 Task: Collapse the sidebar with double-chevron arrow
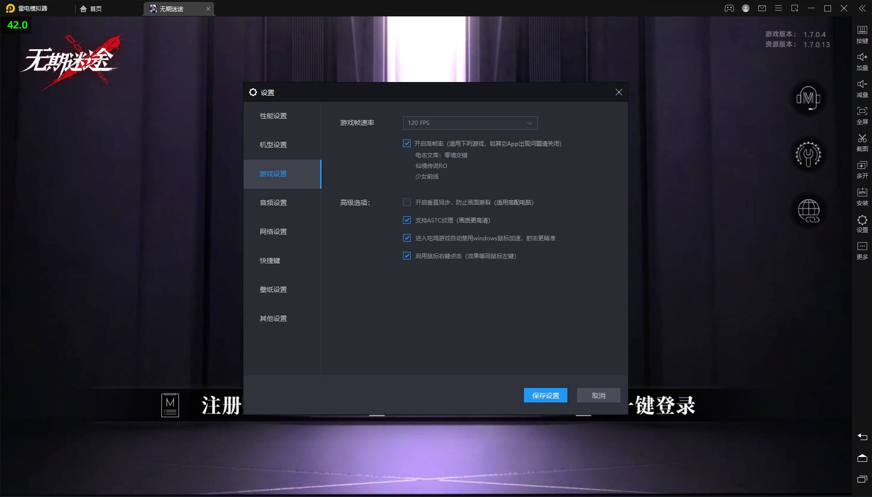(862, 8)
